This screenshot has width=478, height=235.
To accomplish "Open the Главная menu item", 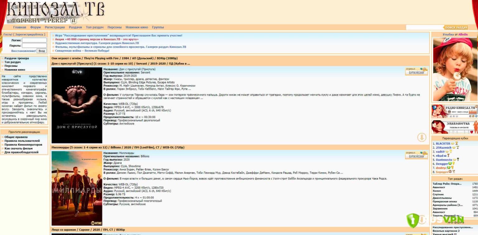I will [20, 27].
